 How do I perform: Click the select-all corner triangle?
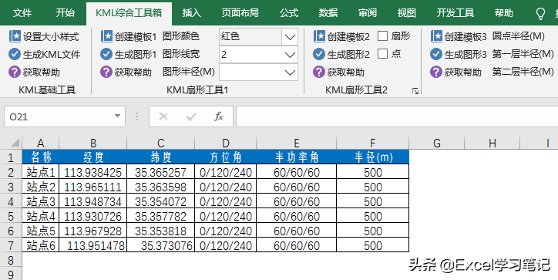click(x=15, y=143)
